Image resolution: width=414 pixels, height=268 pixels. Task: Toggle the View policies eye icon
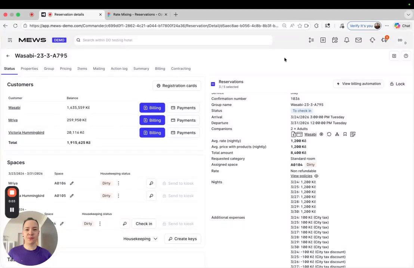(x=316, y=176)
